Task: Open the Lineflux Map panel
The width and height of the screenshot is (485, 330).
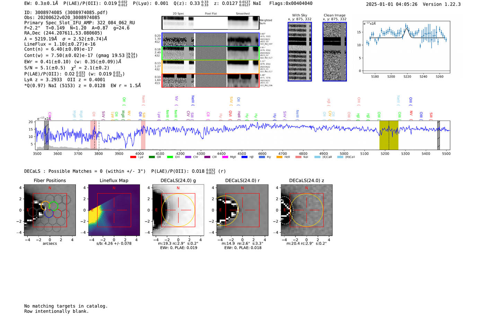Action: pos(114,210)
